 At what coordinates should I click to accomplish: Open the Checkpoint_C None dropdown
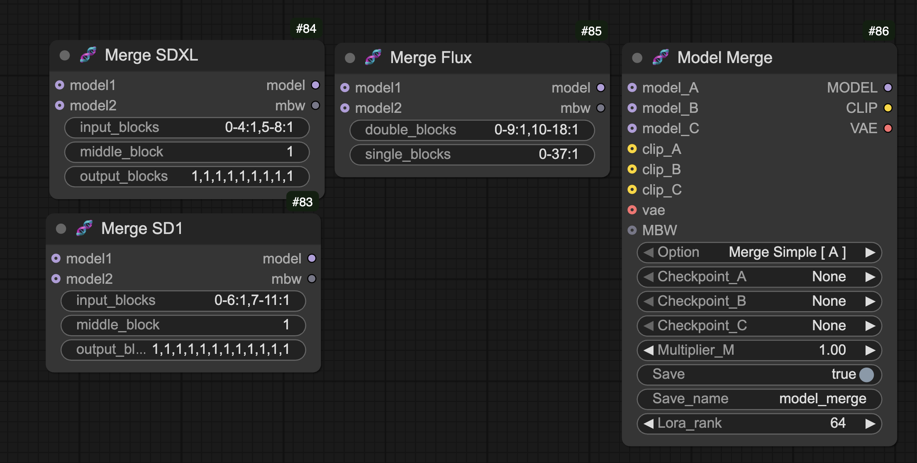[x=759, y=326]
